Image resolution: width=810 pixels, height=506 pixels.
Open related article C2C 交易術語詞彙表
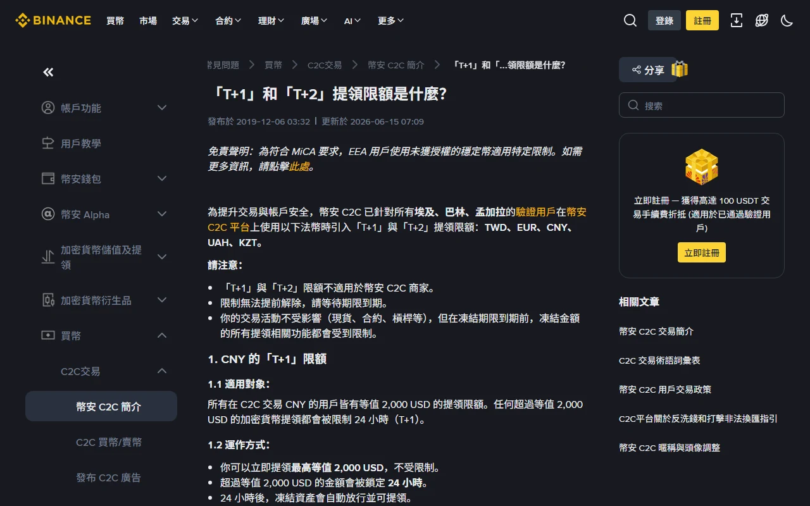(659, 360)
